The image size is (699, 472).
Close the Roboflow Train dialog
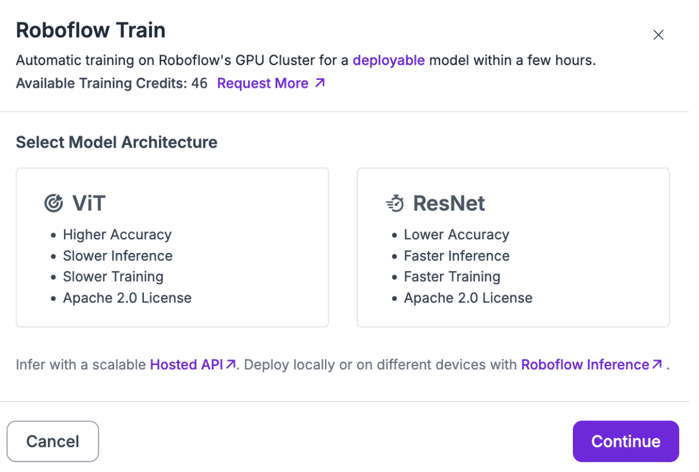pyautogui.click(x=658, y=35)
